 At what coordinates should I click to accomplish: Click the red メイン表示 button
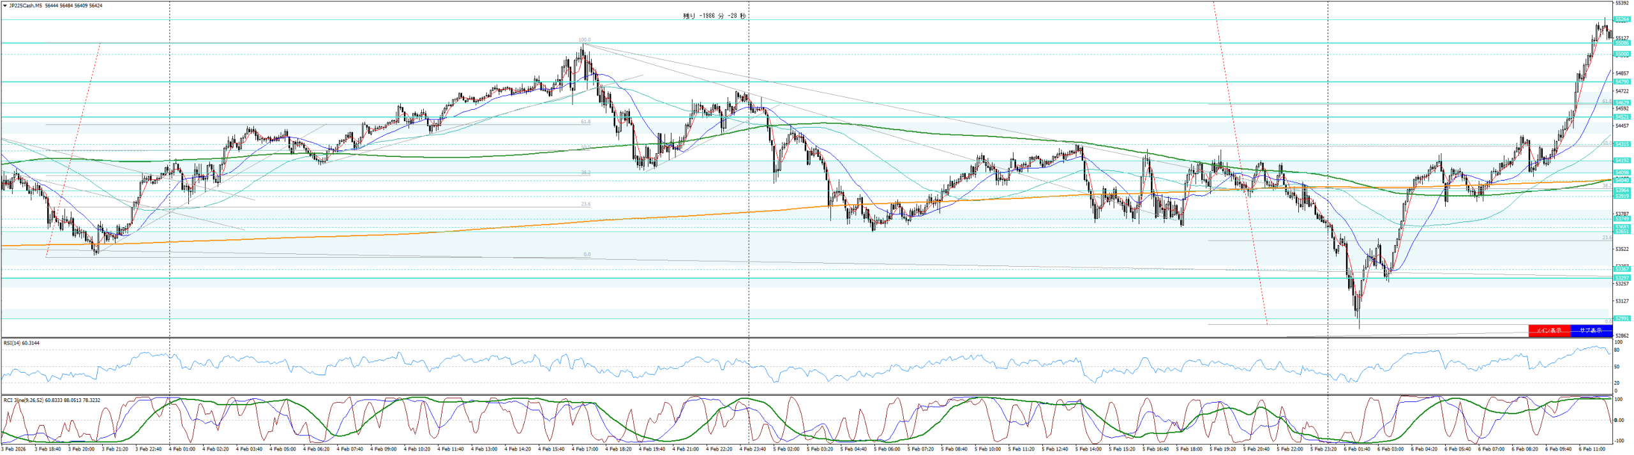pos(1548,331)
